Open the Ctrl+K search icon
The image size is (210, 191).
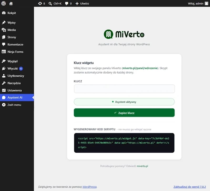(50, 4)
